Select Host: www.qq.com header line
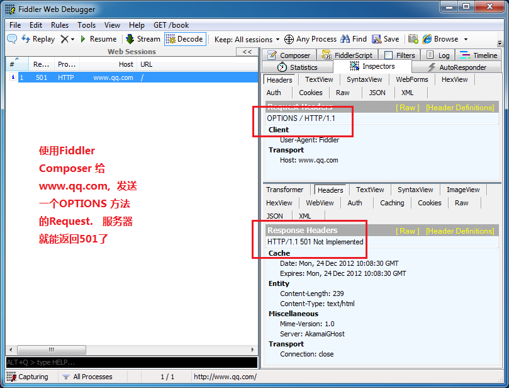509x388 pixels. point(309,160)
